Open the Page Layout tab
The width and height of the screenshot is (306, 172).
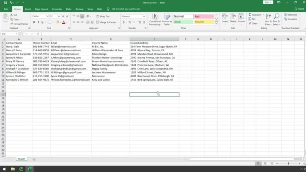[41, 9]
